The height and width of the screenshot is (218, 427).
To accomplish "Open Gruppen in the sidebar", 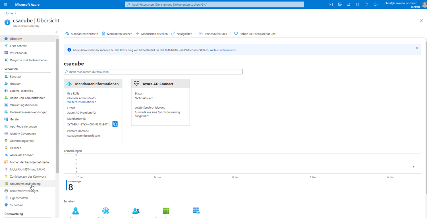I will click(x=28, y=83).
